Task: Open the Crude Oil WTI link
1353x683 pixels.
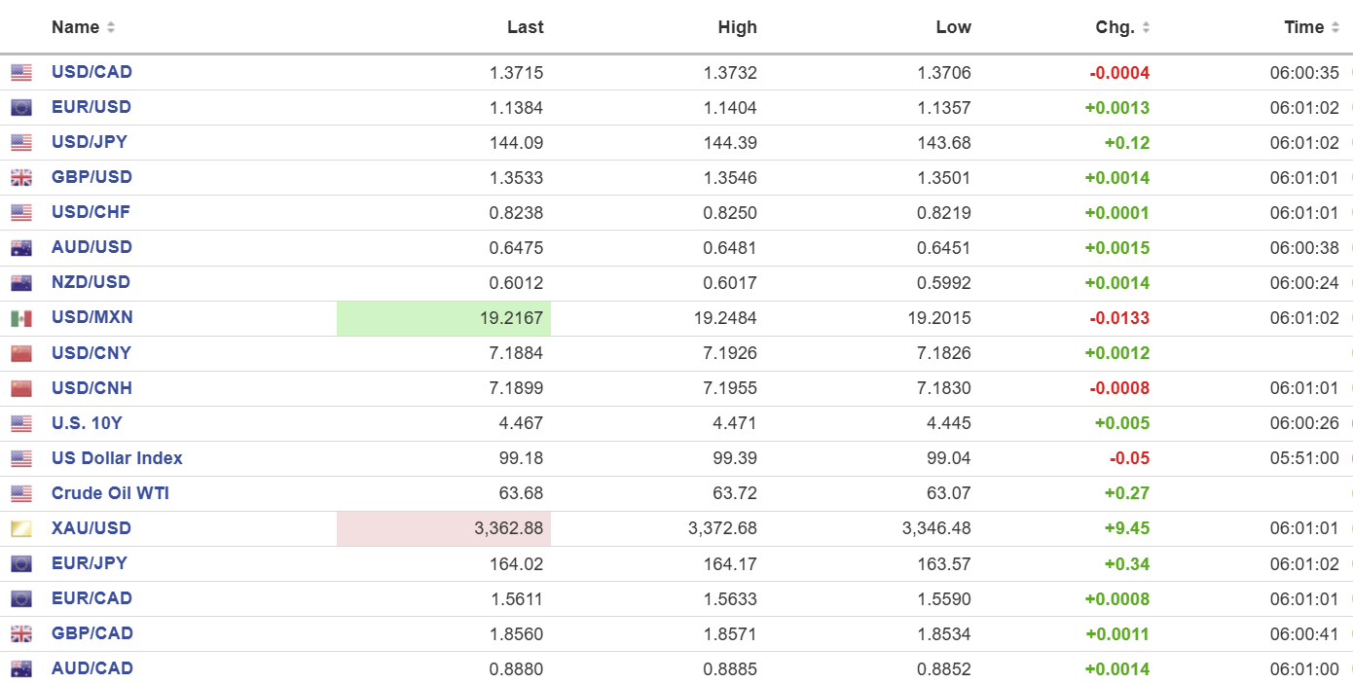Action: (x=110, y=493)
